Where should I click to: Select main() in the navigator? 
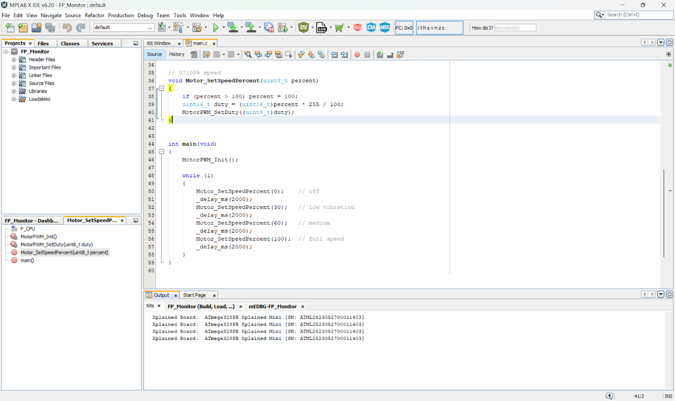(x=27, y=260)
